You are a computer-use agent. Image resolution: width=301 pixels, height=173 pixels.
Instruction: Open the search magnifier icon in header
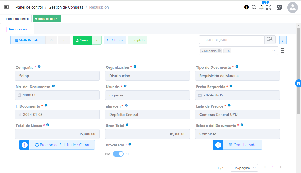[x=254, y=7]
